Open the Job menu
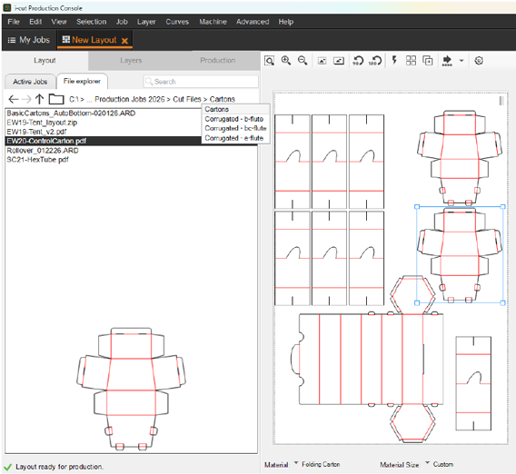This screenshot has height=474, width=516. point(122,22)
